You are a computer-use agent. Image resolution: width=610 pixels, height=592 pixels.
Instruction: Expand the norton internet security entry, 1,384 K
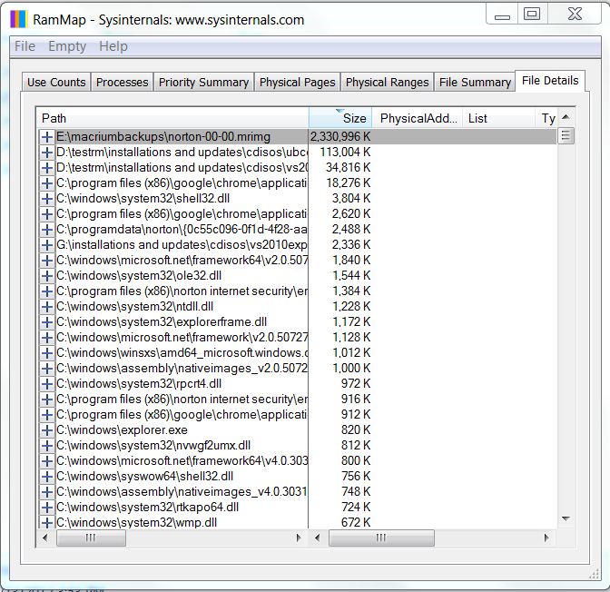(x=47, y=291)
